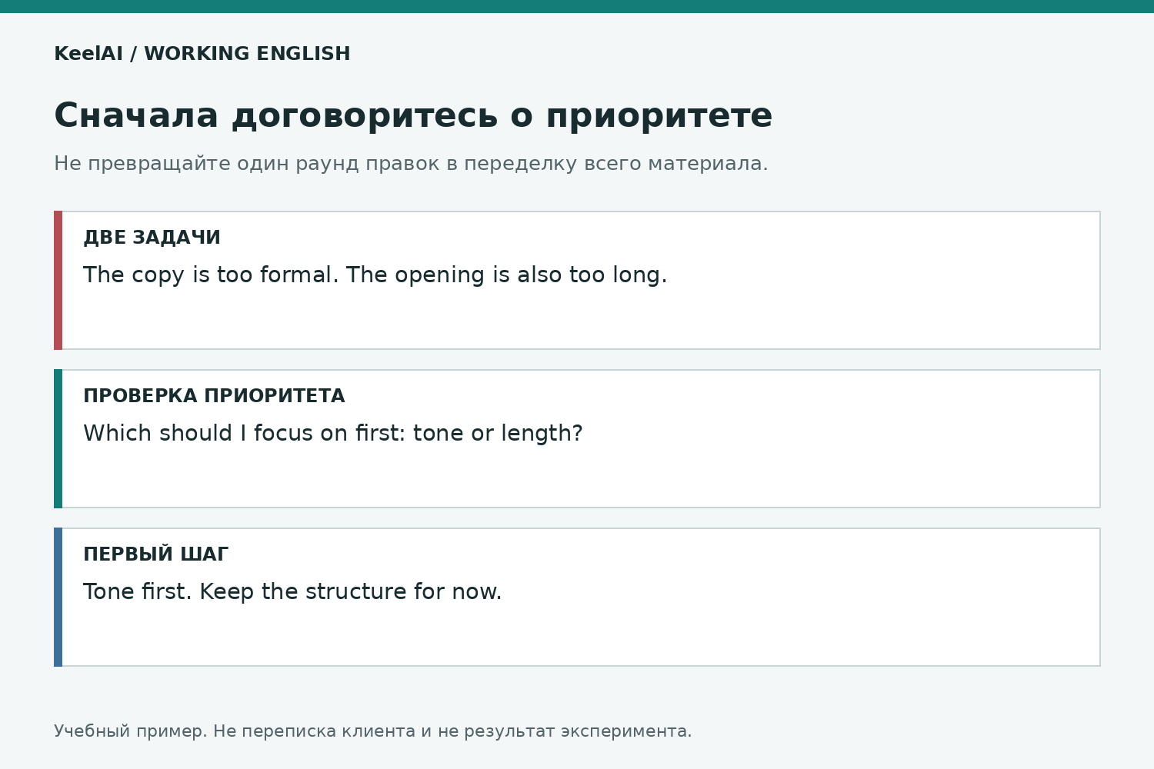Viewport: 1154px width, 769px height.
Task: Click the footer note "Учебный пример"
Action: click(x=373, y=731)
